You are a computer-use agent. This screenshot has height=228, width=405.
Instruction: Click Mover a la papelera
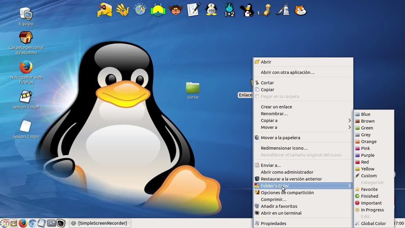pos(303,138)
